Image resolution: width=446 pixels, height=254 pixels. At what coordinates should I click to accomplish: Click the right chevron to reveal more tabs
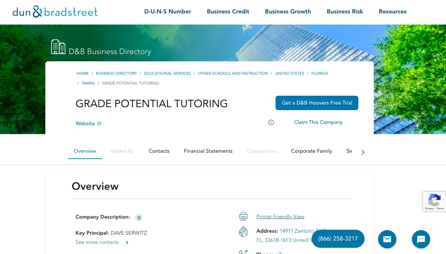(x=363, y=152)
